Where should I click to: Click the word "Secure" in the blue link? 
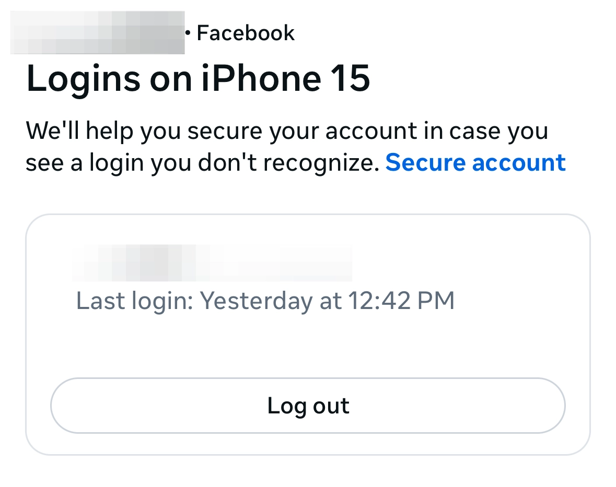(425, 163)
